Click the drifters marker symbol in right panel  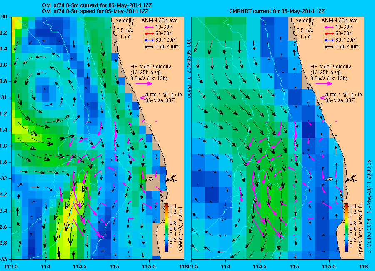(x=323, y=98)
